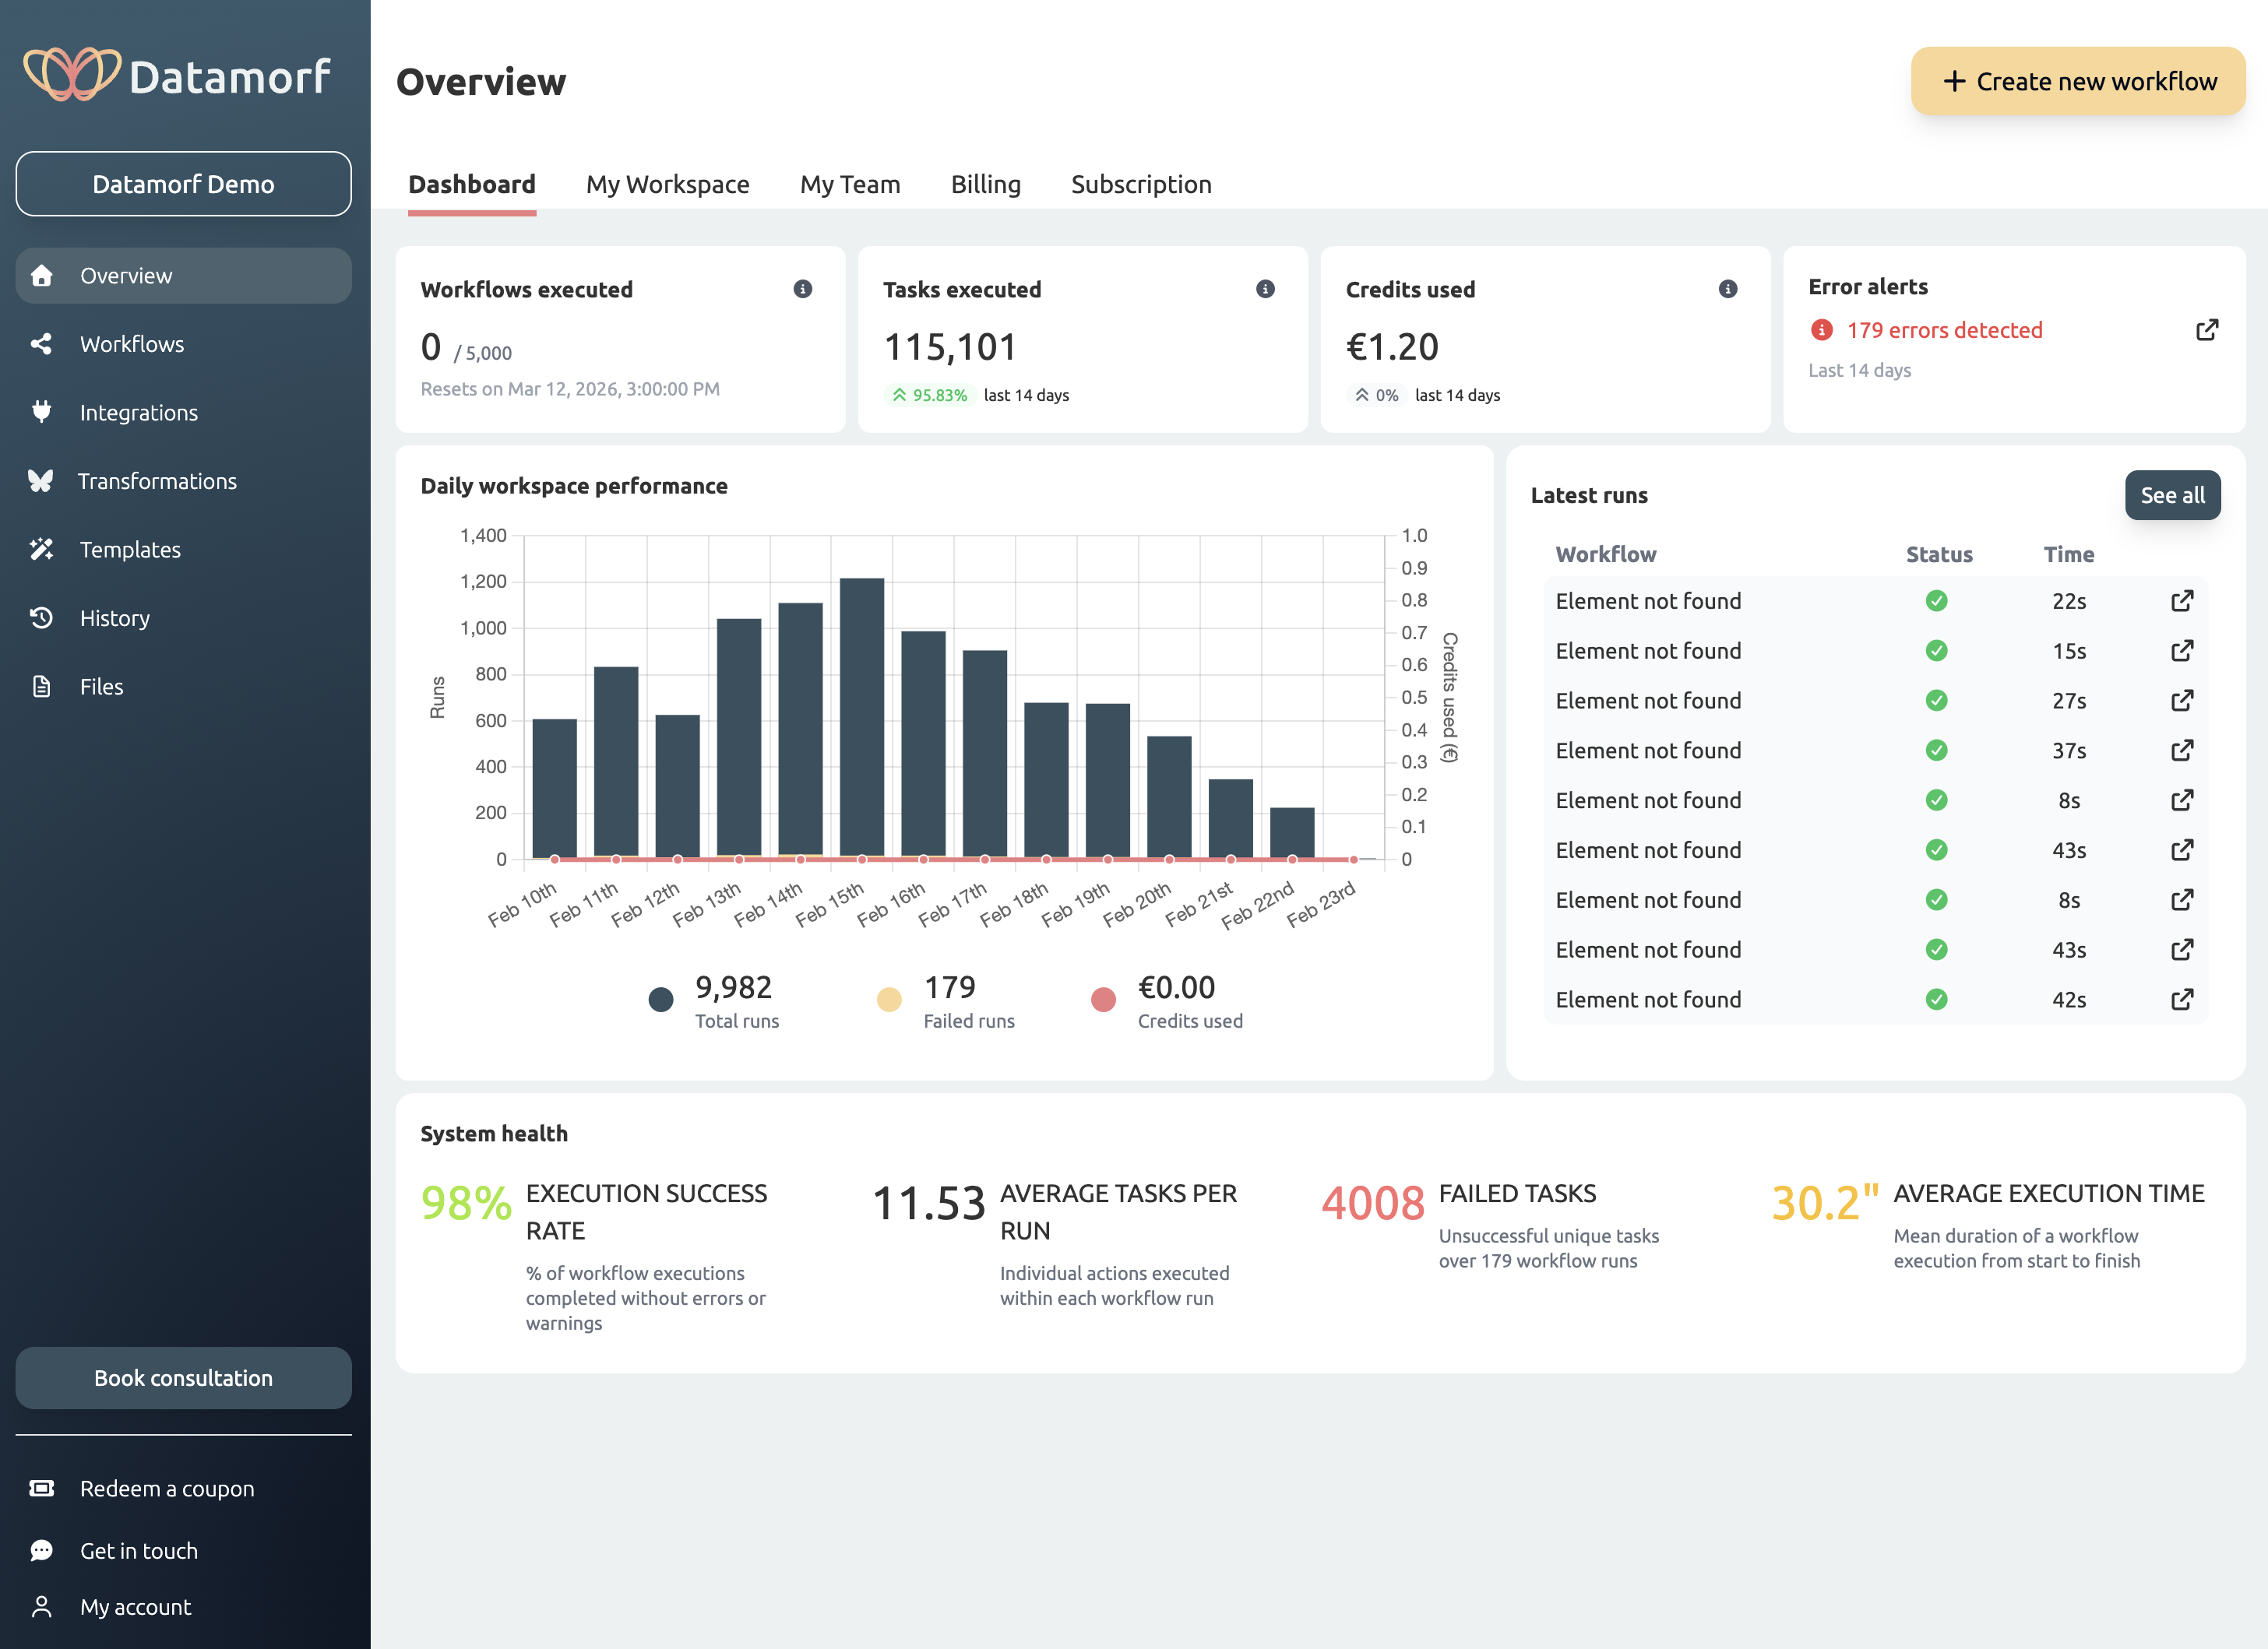
Task: Click the info icon on Workflows executed card
Action: [x=802, y=289]
